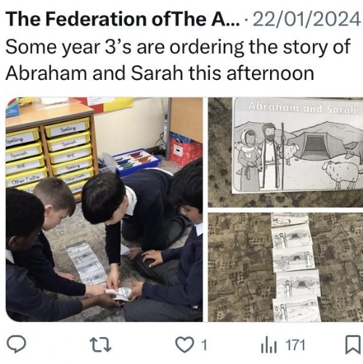Click the paper strip on classroom floor
This screenshot has height=364, width=363.
[x=86, y=263]
